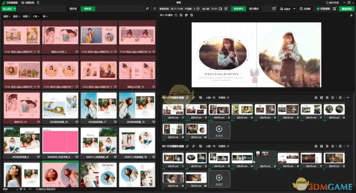
Task: Click briefcase icon in K2 album header
Action: (x=321, y=98)
